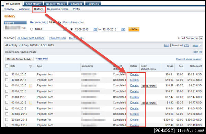Image resolution: width=206 pixels, height=134 pixels.
Task: Open the Recent Activity link
Action: point(38,22)
